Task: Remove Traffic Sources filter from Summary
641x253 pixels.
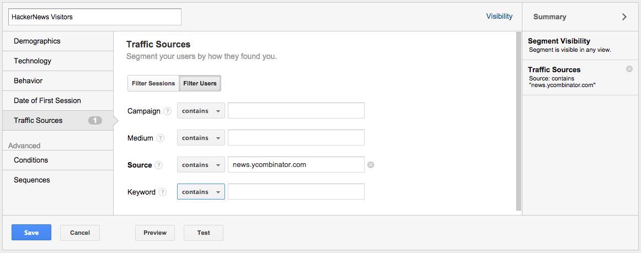Action: click(629, 69)
